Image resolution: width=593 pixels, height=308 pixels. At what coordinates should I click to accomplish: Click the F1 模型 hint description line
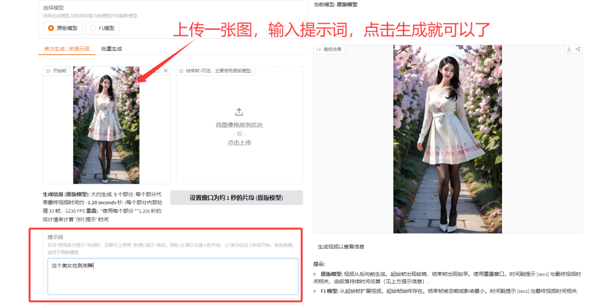[449, 291]
